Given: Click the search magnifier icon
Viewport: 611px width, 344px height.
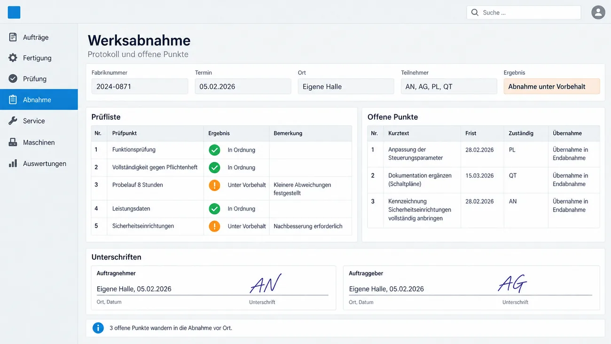Looking at the screenshot, I should (475, 12).
